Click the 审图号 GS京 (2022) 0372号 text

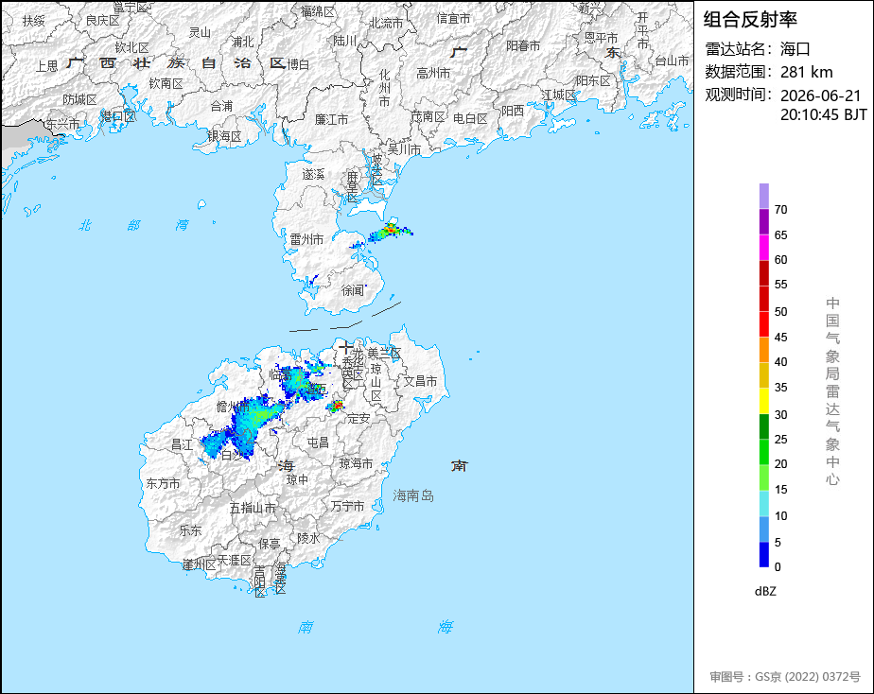[x=785, y=677]
